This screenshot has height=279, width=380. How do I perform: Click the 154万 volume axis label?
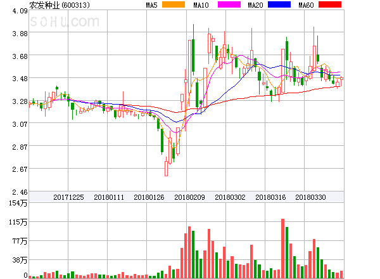18,203
